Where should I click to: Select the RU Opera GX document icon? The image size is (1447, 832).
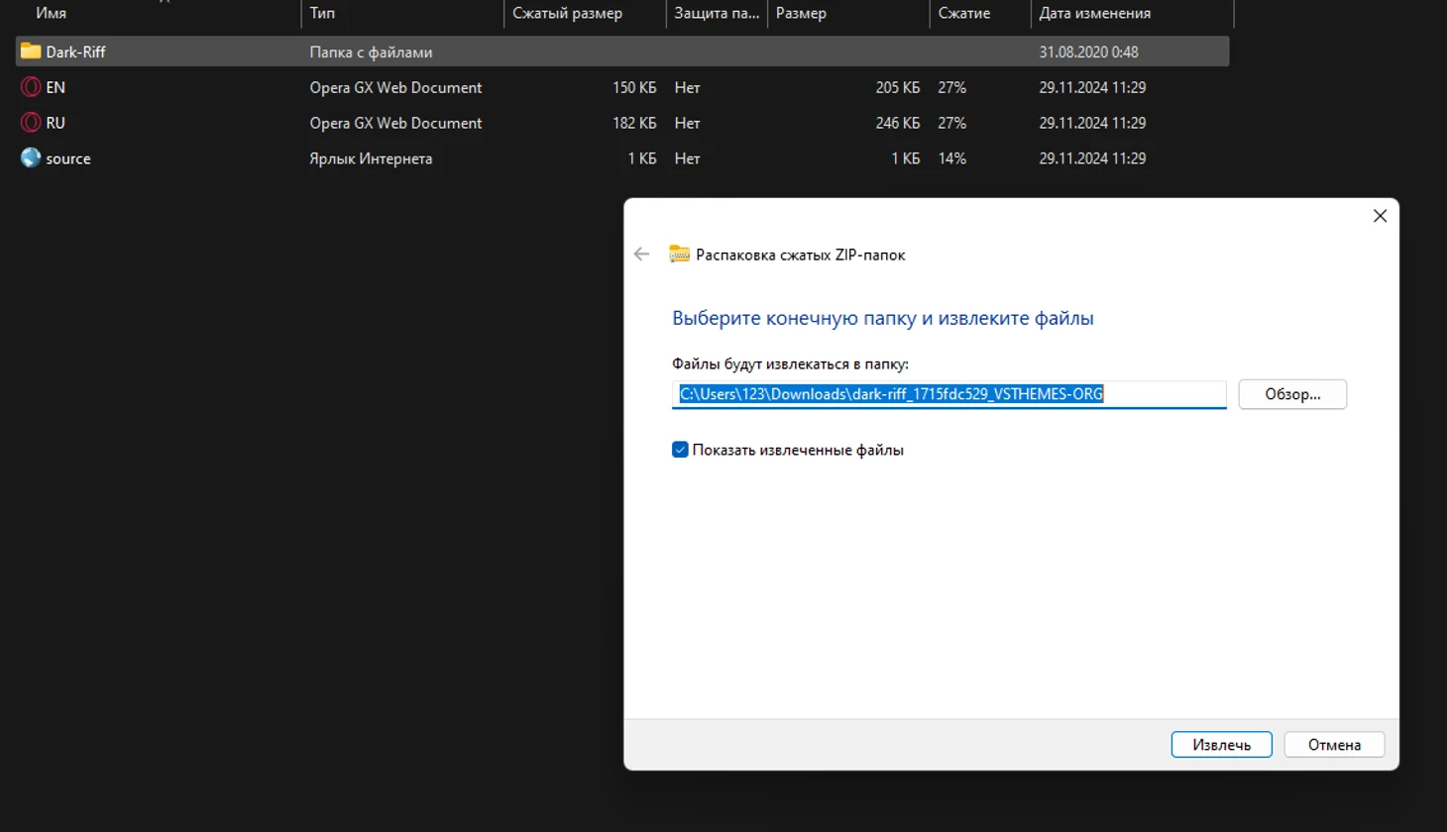click(31, 123)
